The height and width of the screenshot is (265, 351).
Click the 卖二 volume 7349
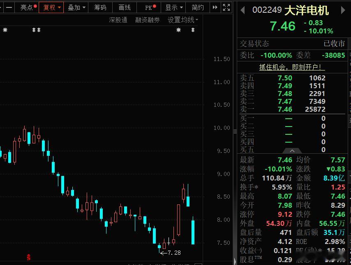click(317, 101)
